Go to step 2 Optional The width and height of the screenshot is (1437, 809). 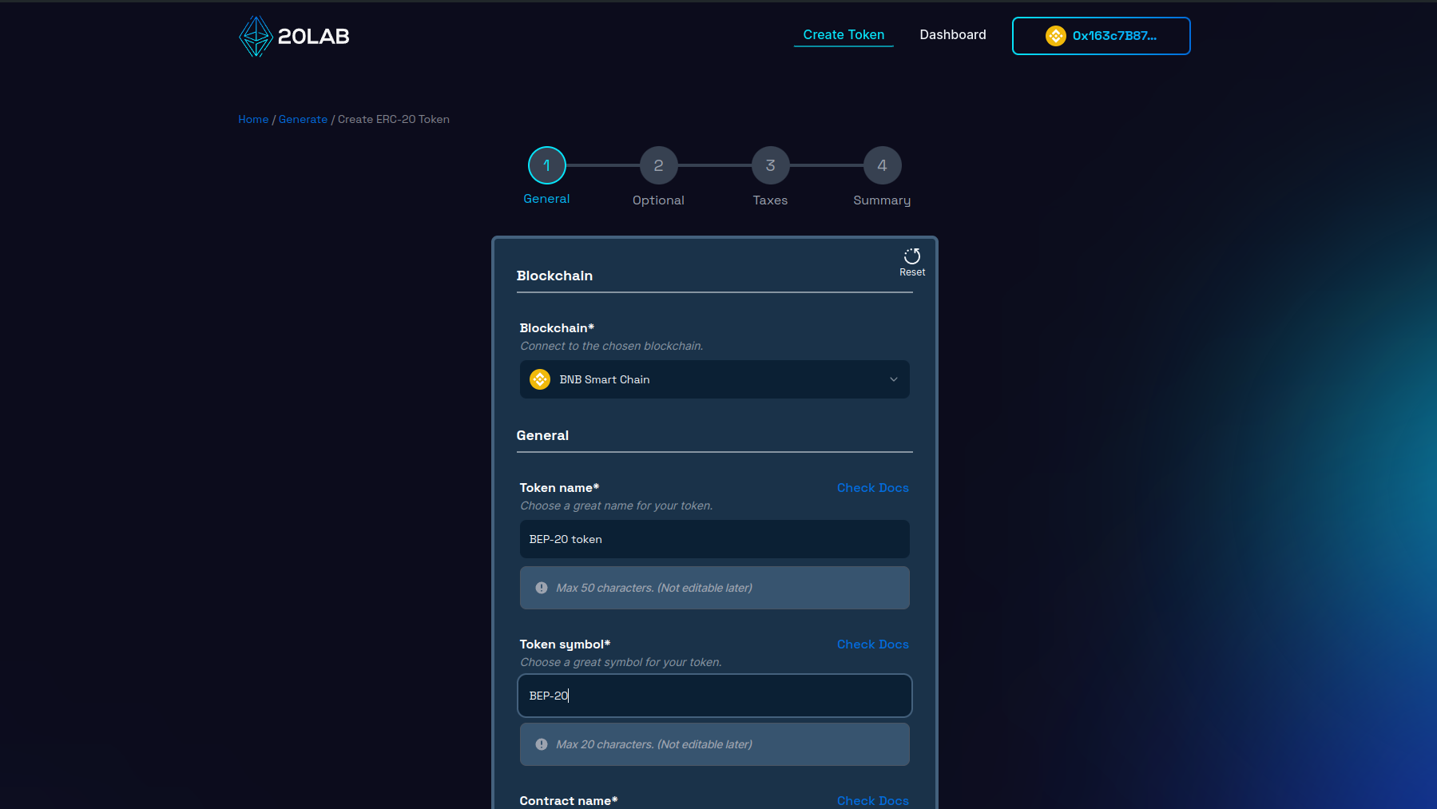click(658, 165)
